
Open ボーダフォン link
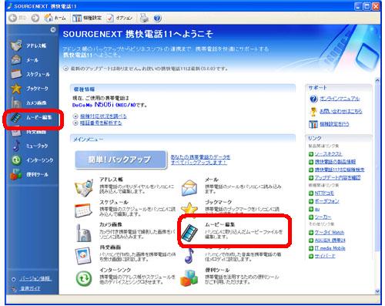pyautogui.click(x=326, y=201)
